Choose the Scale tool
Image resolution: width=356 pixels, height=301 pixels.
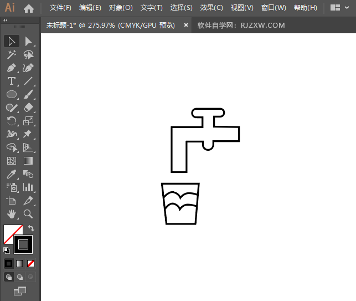28,121
